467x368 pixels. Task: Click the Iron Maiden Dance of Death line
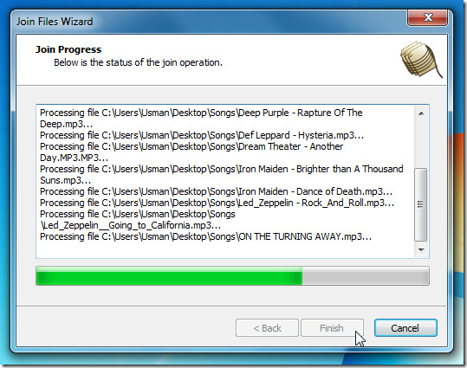[216, 191]
